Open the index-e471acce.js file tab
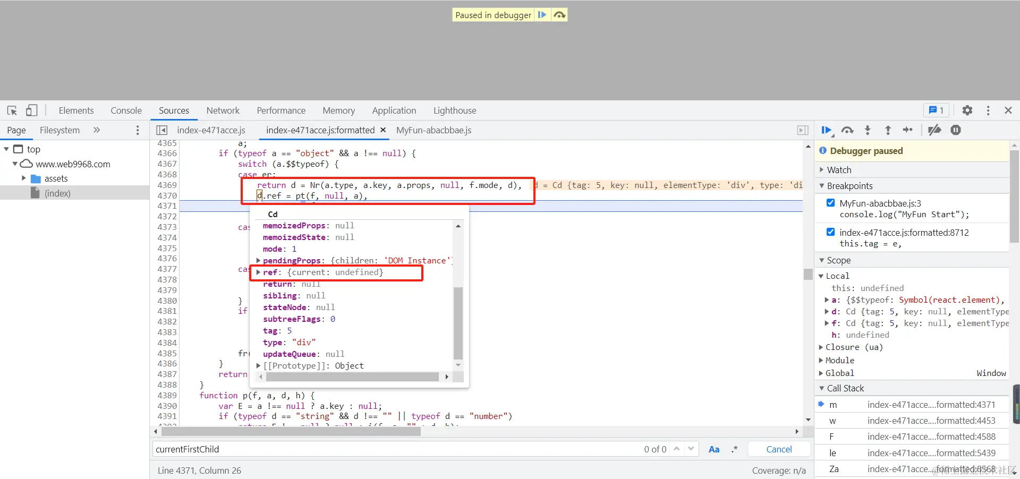 point(211,130)
